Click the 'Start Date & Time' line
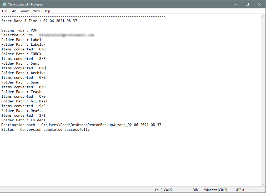 pyautogui.click(x=39, y=21)
